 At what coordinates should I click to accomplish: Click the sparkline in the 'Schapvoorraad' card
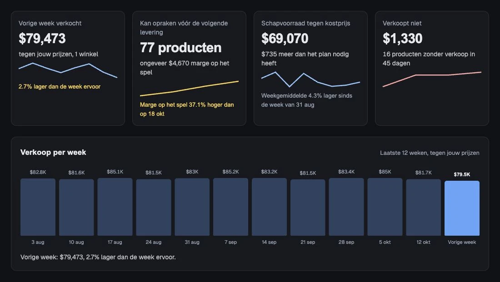(x=310, y=79)
